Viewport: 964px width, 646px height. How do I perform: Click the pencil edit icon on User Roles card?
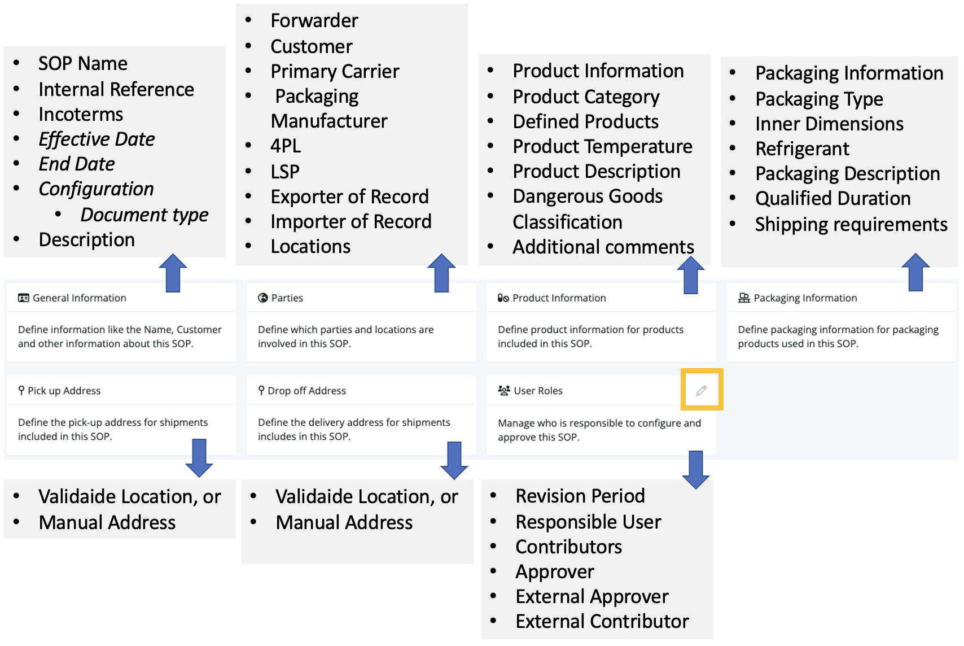pyautogui.click(x=702, y=390)
